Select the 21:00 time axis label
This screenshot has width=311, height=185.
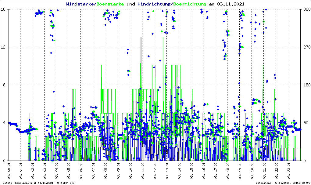(x=264, y=171)
